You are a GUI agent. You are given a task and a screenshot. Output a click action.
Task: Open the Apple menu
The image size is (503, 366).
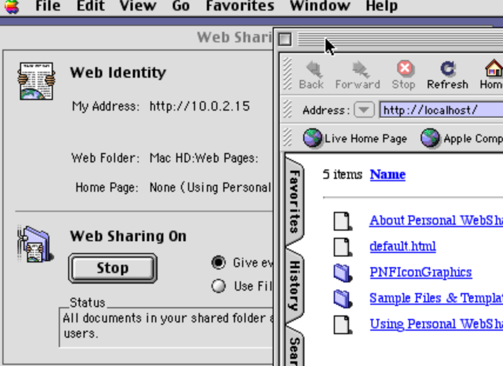(12, 6)
